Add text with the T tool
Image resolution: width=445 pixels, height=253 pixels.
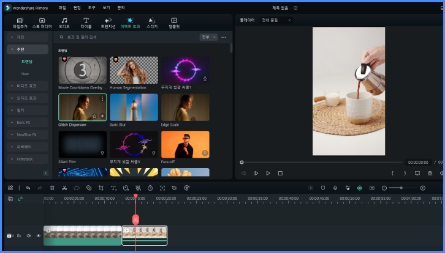[113, 188]
